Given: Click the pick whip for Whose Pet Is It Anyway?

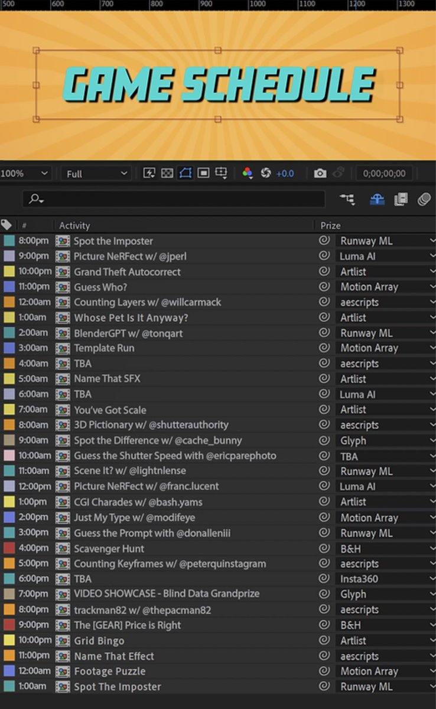Looking at the screenshot, I should [x=324, y=317].
